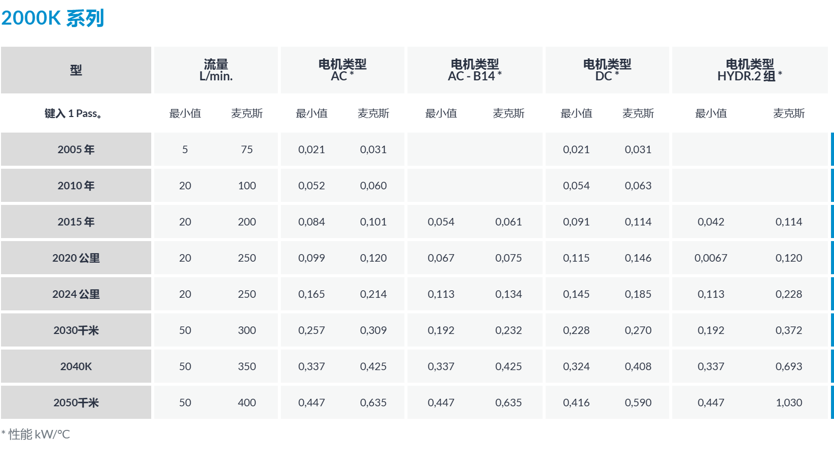Click the 2015 年 model cell
The width and height of the screenshot is (834, 453).
(x=76, y=221)
